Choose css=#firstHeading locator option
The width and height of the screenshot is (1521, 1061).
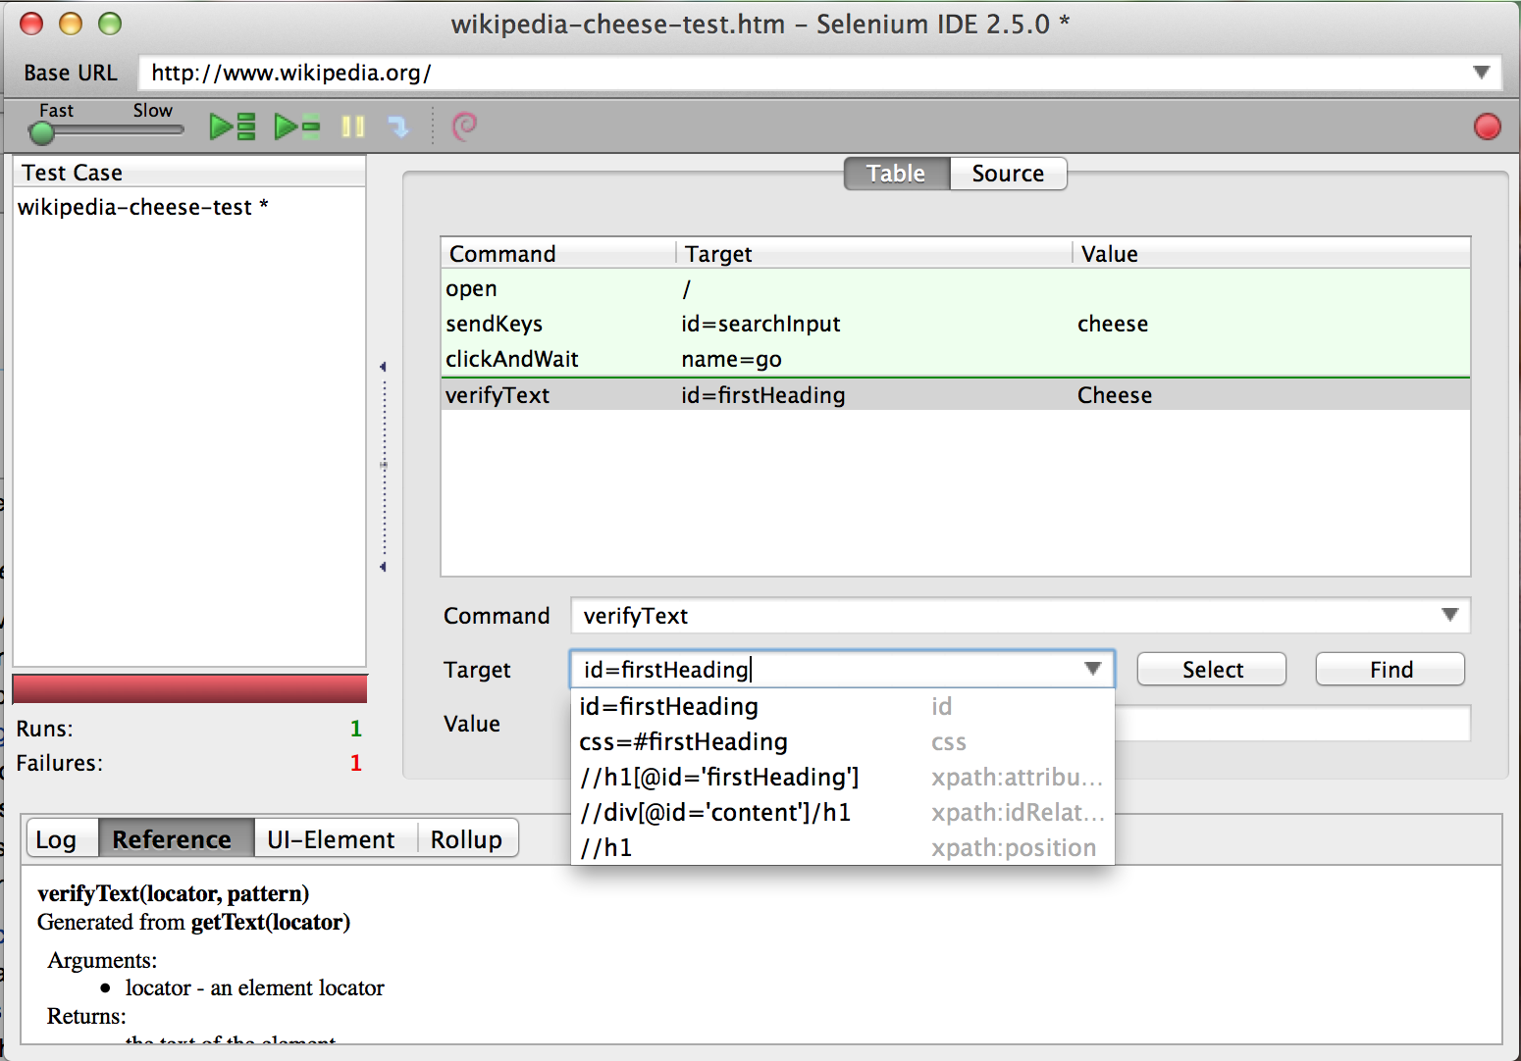(x=843, y=741)
